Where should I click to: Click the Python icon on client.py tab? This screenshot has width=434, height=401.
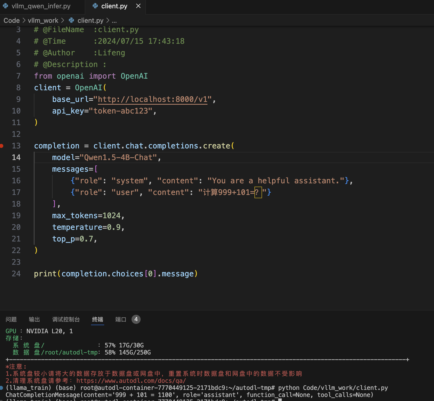click(95, 6)
